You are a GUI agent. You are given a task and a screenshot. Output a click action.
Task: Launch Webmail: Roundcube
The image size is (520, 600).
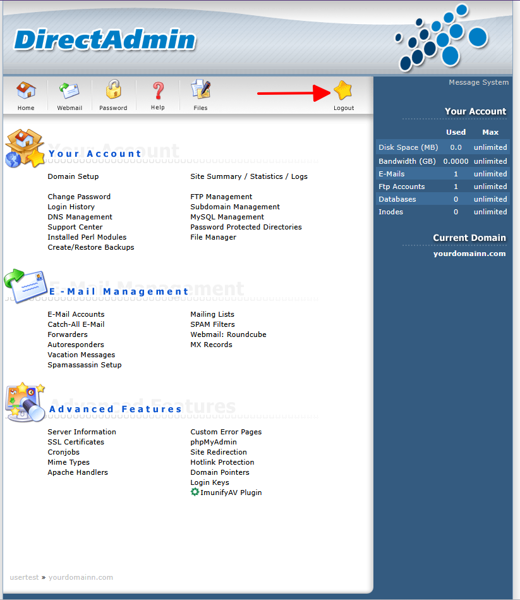(228, 334)
